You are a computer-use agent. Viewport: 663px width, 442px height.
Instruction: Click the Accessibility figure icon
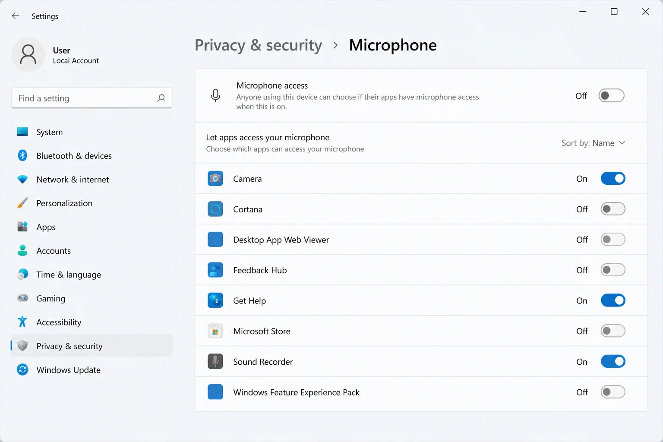(22, 322)
